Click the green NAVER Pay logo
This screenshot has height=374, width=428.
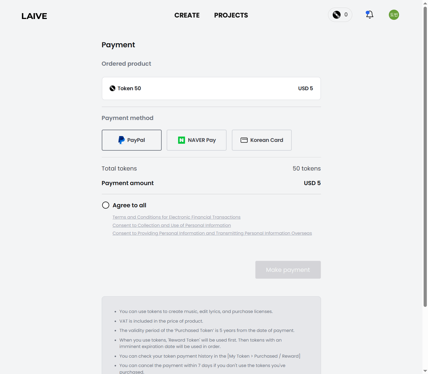pos(182,140)
